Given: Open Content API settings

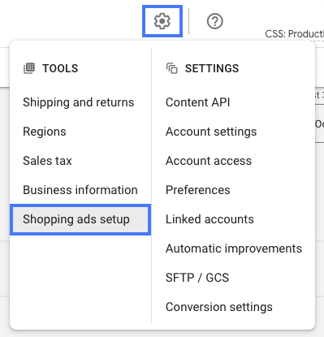Looking at the screenshot, I should coord(198,102).
